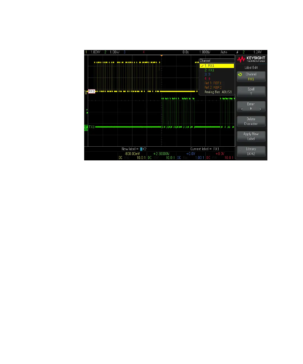Select 'Analog Bus: ABUS1' entry
The width and height of the screenshot is (303, 364).
coord(218,92)
